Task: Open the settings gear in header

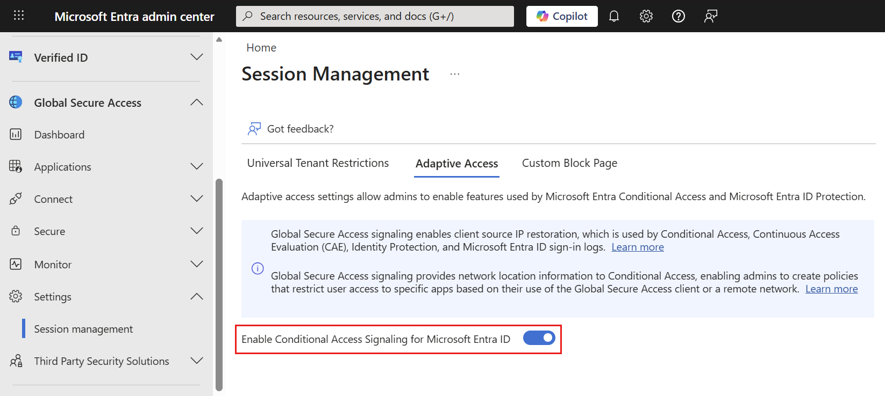Action: pyautogui.click(x=646, y=16)
